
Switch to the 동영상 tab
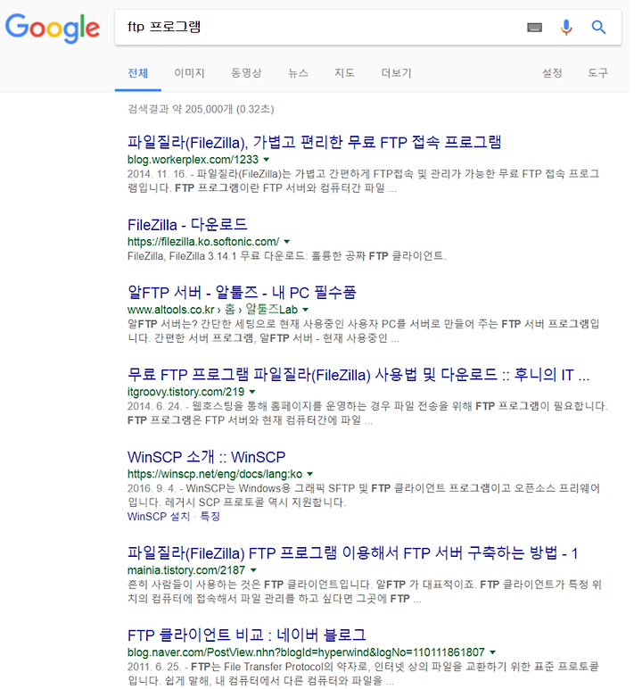(246, 73)
